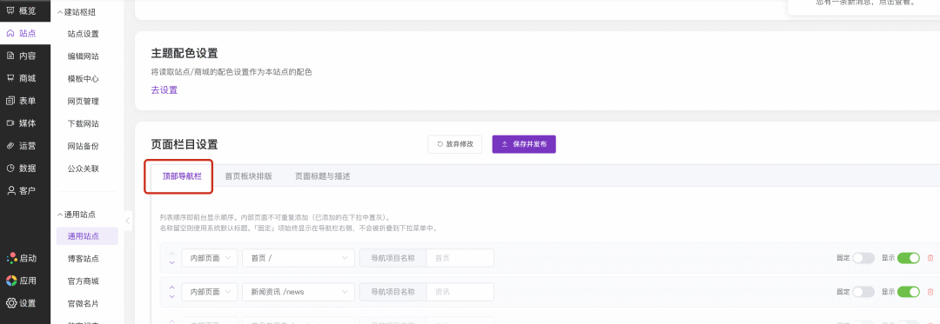Open 客户 in the dark sidebar
The width and height of the screenshot is (940, 324).
pos(22,191)
